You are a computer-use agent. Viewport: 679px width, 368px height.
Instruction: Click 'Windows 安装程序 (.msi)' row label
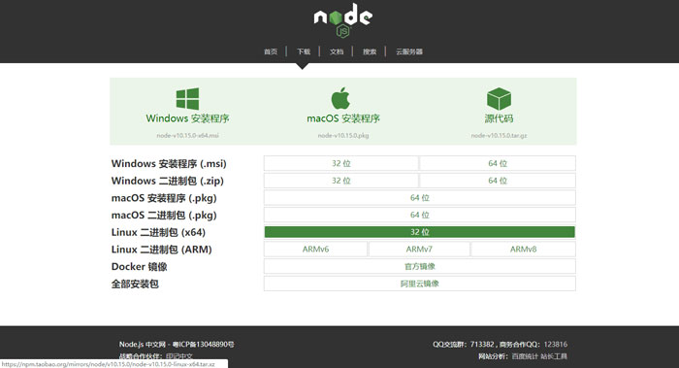(169, 164)
